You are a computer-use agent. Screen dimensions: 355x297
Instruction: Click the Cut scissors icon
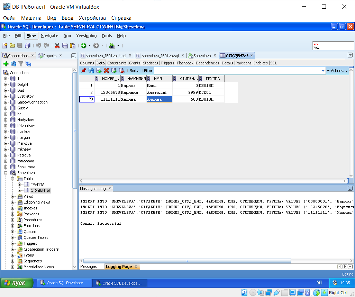[57, 46]
